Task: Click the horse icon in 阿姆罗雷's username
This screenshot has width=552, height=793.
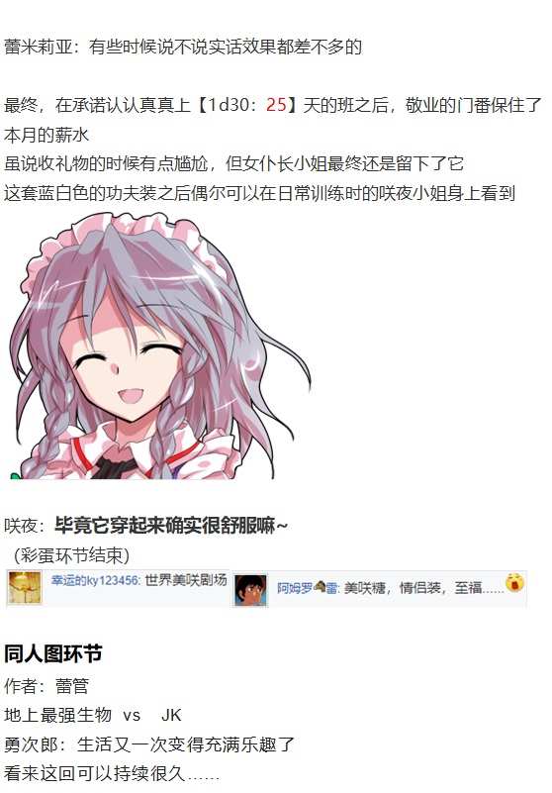Action: (x=320, y=587)
